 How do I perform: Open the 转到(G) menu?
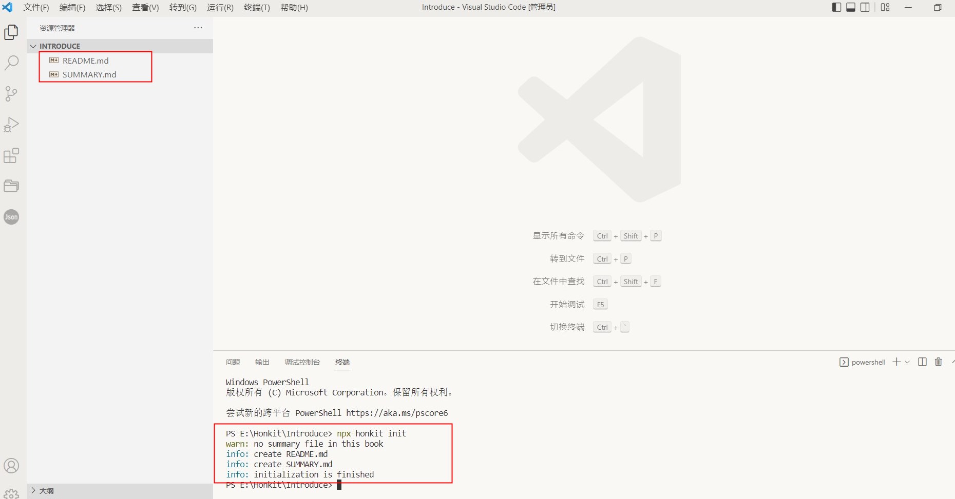(x=183, y=7)
